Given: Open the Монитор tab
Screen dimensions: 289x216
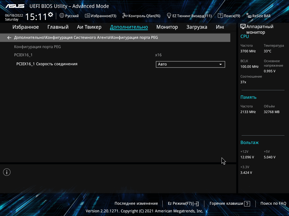Looking at the screenshot, I should click(167, 27).
